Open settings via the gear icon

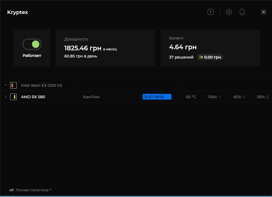coord(229,12)
